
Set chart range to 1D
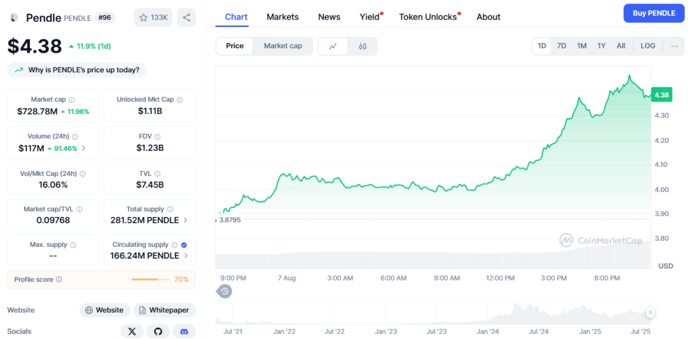(x=541, y=46)
